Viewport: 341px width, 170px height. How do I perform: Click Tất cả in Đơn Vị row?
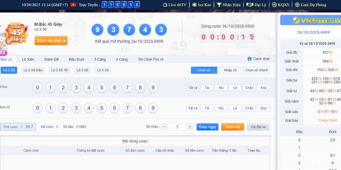click(x=193, y=108)
